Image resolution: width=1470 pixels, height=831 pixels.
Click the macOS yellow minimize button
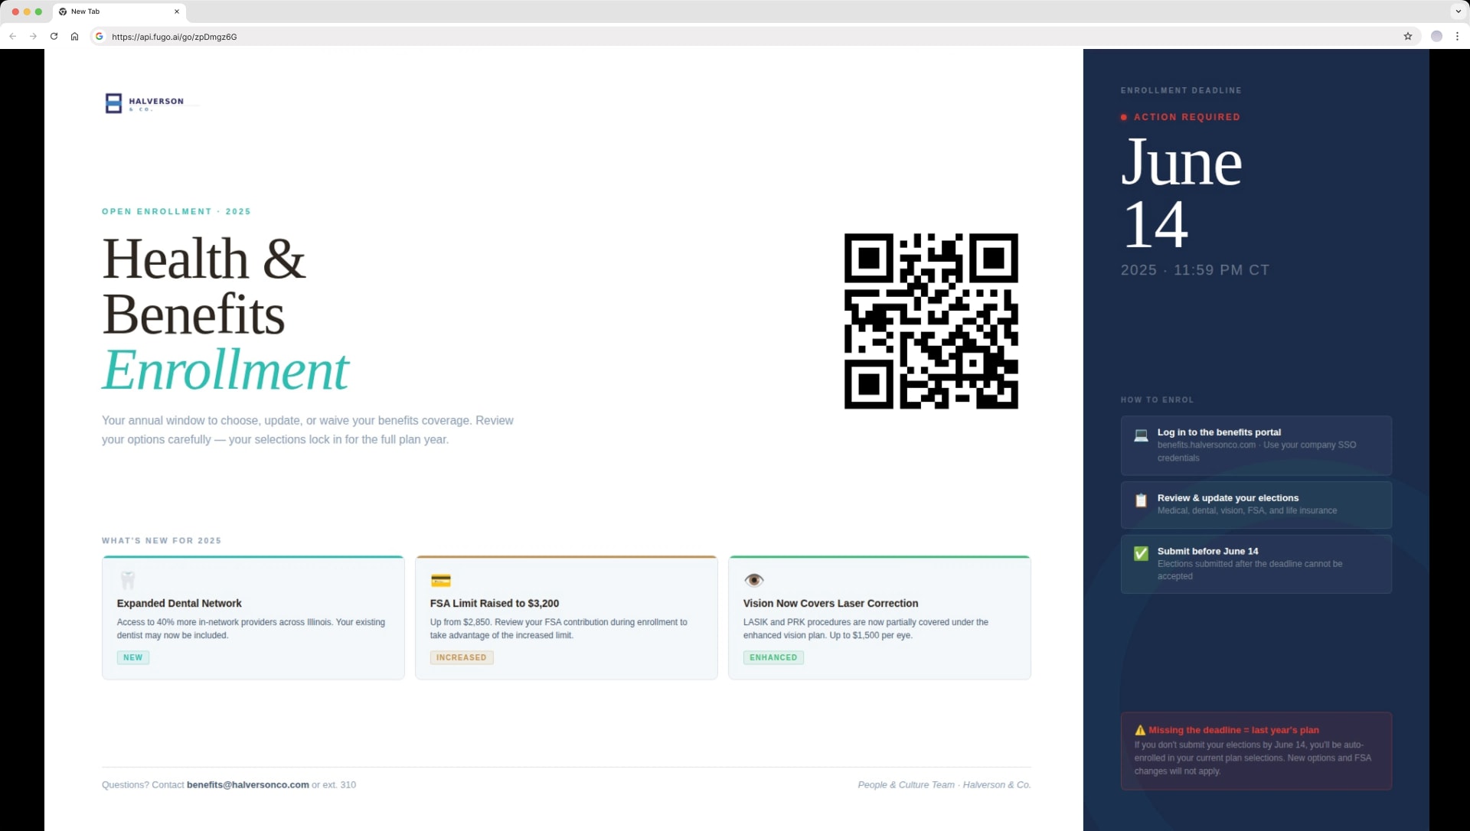tap(27, 11)
